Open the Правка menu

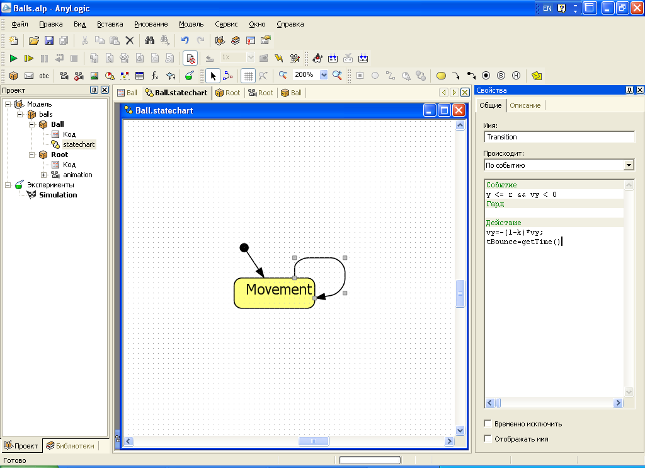[x=51, y=25]
